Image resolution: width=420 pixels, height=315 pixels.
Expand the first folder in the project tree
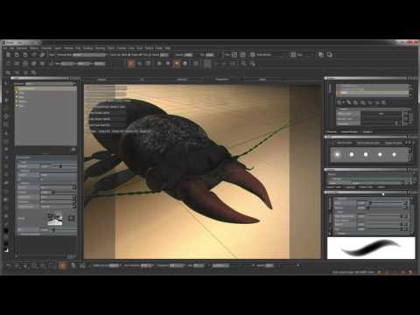tap(17, 88)
